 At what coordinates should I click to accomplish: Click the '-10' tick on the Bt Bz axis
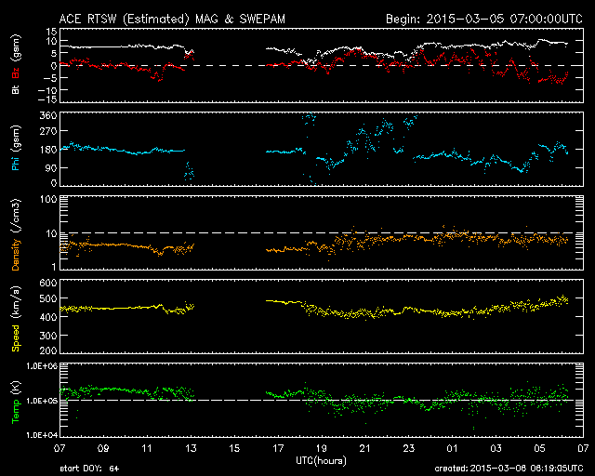(47, 90)
